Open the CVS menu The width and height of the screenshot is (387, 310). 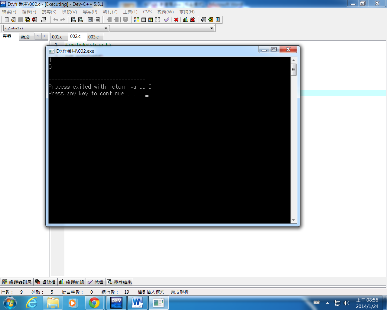(x=148, y=12)
